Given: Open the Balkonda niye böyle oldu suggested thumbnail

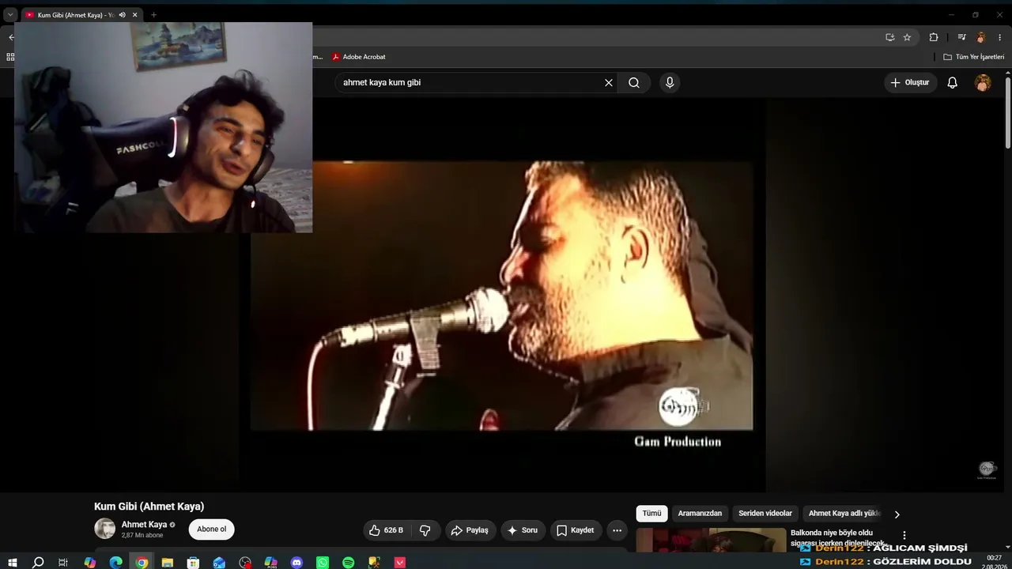Looking at the screenshot, I should click(712, 541).
